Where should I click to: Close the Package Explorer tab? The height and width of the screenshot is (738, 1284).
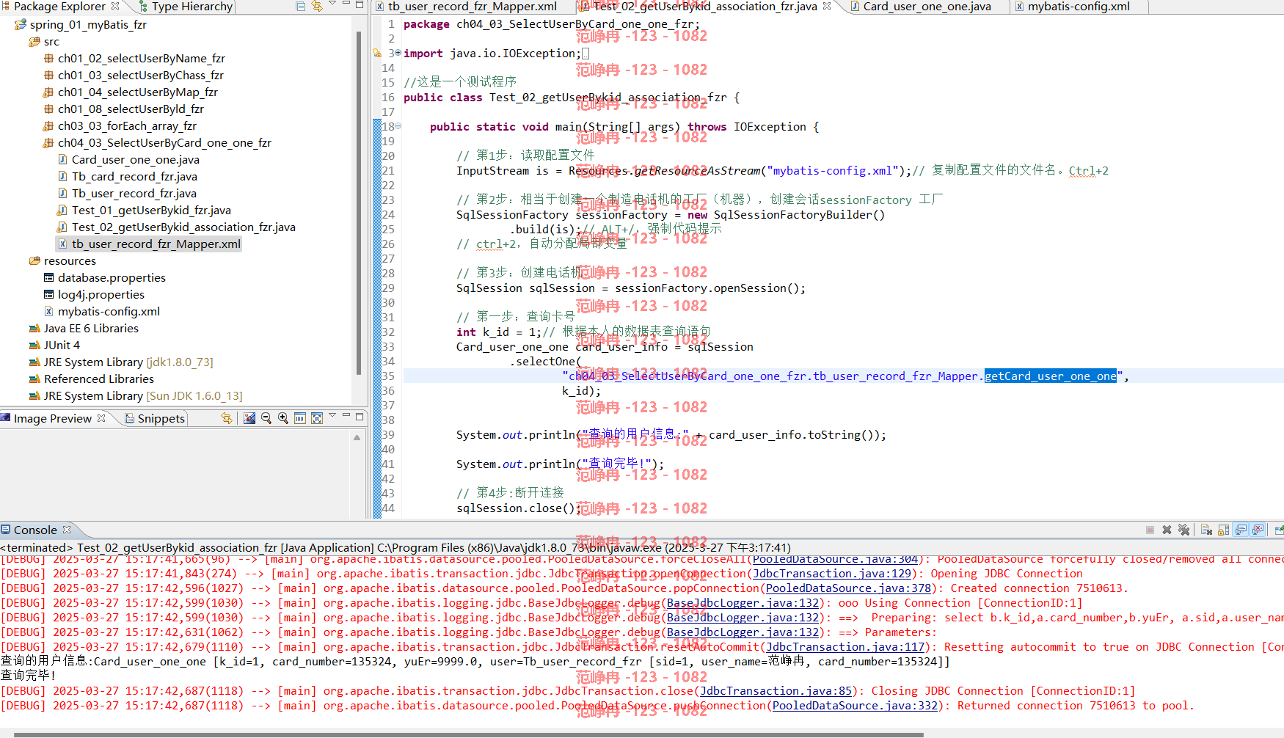tap(115, 6)
